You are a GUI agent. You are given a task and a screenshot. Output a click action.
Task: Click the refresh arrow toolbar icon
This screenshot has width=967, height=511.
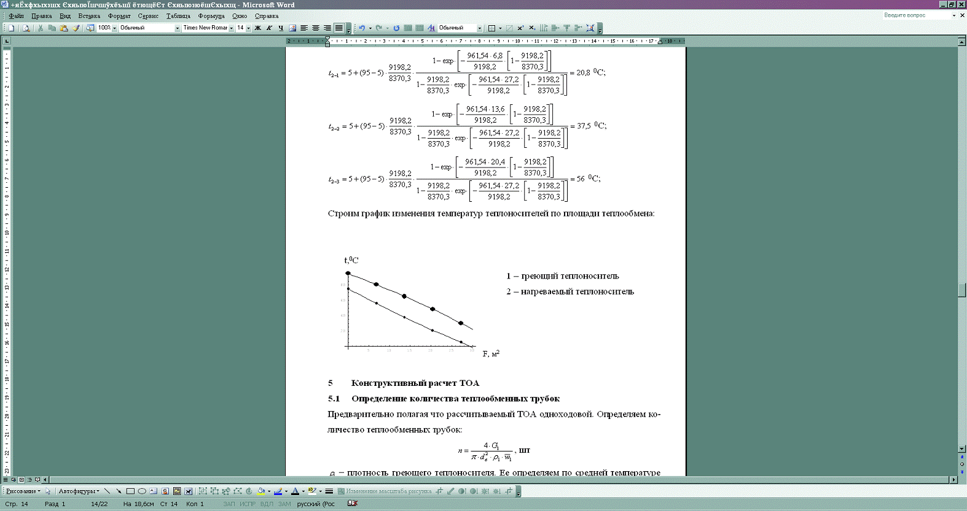(396, 28)
